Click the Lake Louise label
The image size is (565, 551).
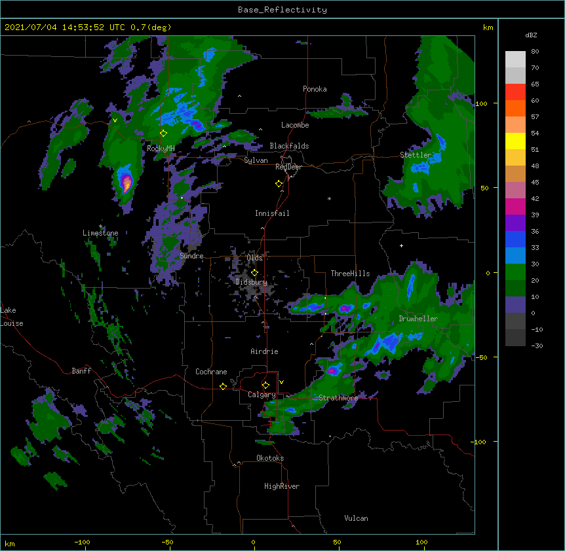[x=12, y=317]
